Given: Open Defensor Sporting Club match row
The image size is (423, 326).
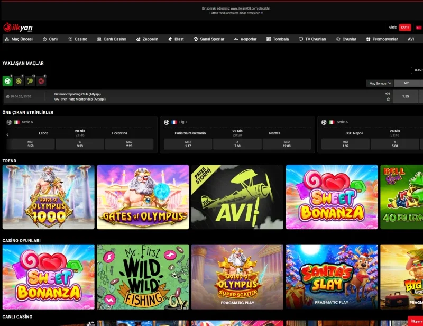Looking at the screenshot, I should 197,96.
